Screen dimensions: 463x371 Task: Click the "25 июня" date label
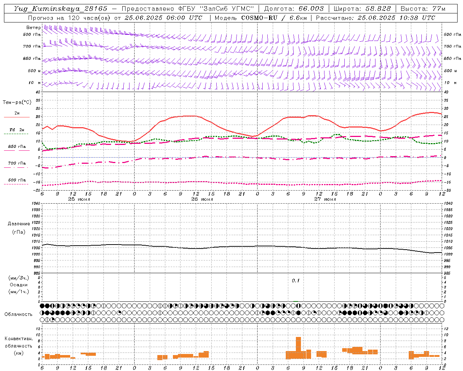79,199
